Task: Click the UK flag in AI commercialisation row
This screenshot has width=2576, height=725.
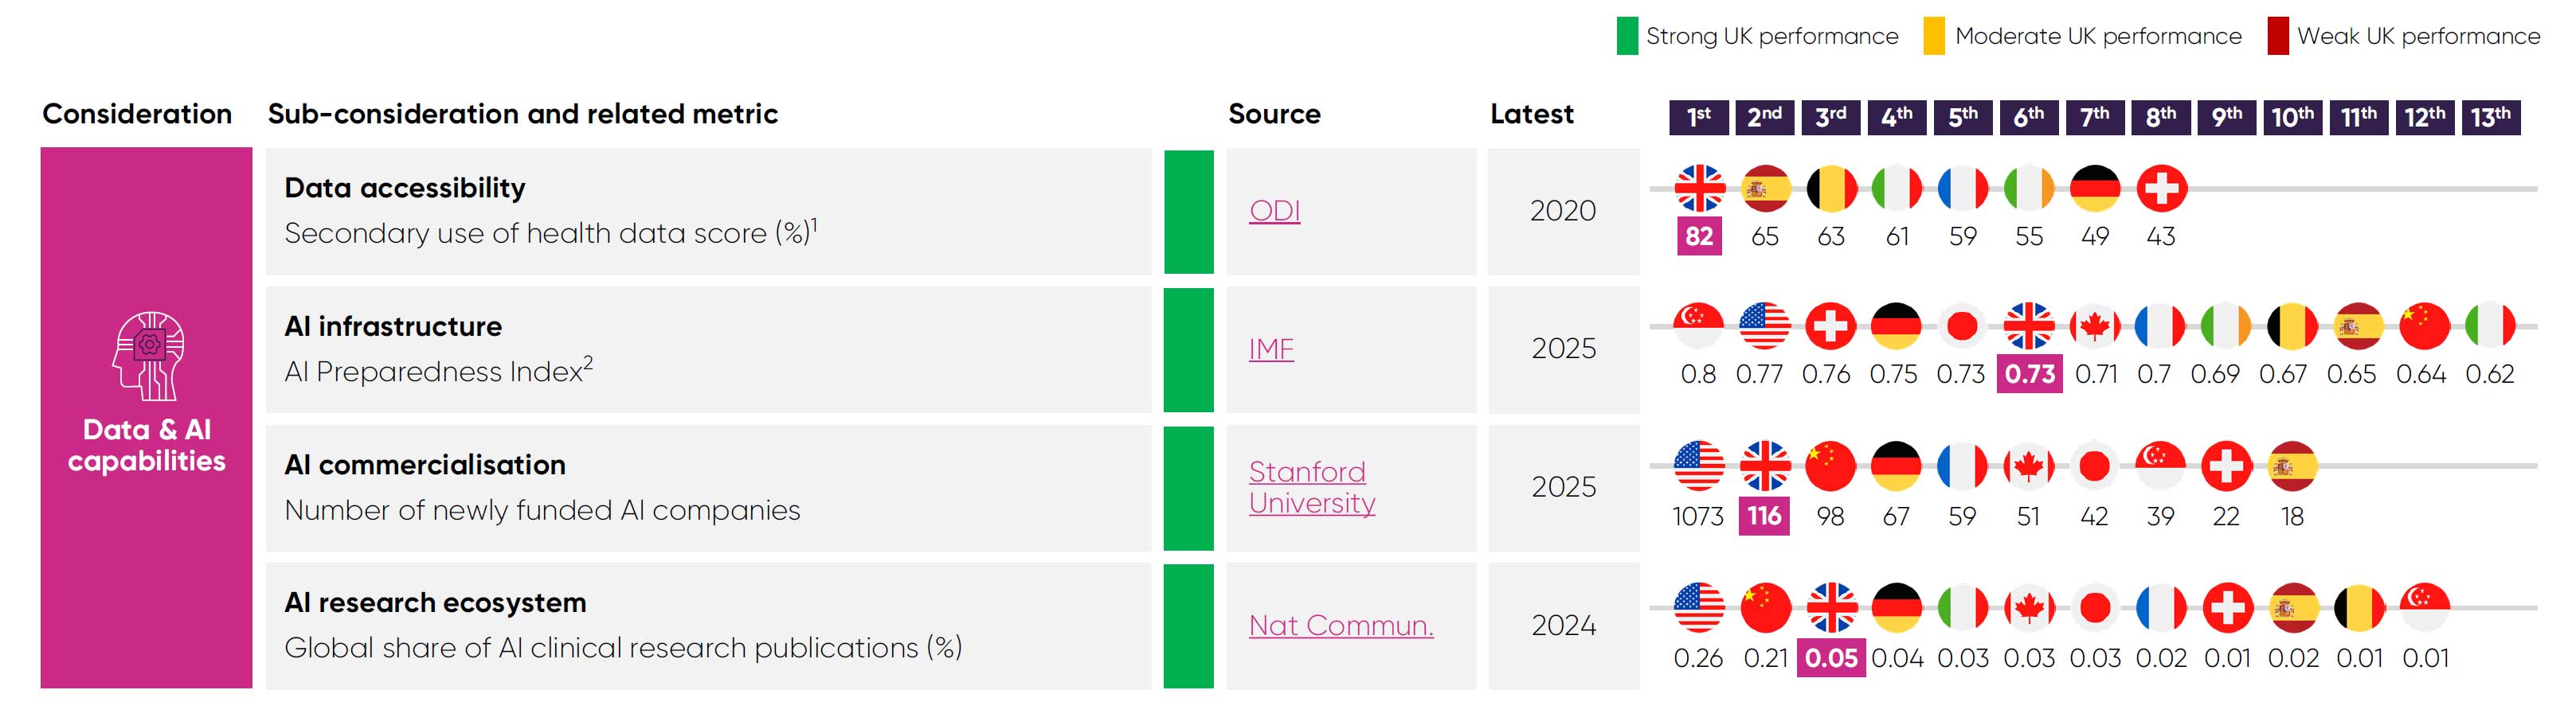Action: pyautogui.click(x=1765, y=466)
